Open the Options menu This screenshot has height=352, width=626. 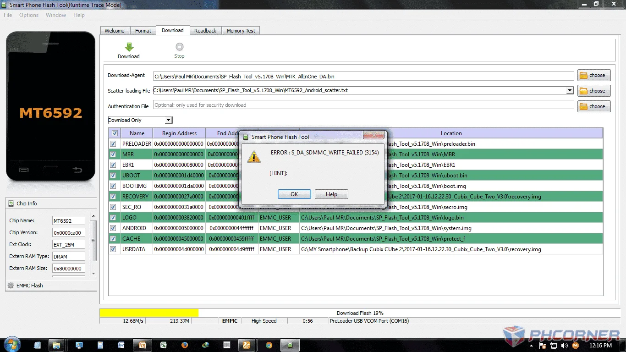29,15
